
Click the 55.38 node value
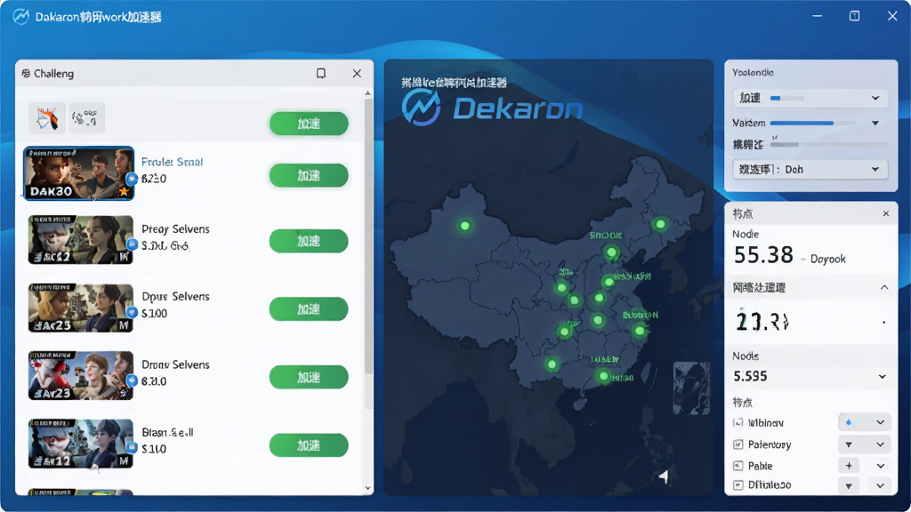(763, 255)
